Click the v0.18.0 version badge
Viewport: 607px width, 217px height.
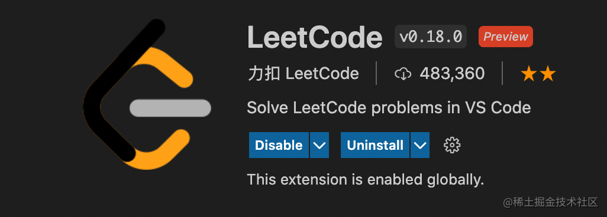click(x=431, y=37)
